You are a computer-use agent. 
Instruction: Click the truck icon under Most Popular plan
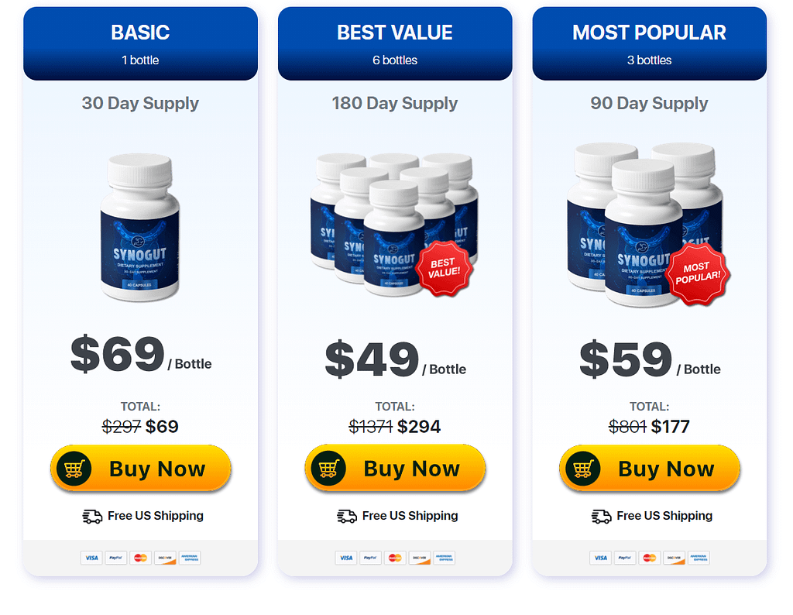click(x=601, y=517)
